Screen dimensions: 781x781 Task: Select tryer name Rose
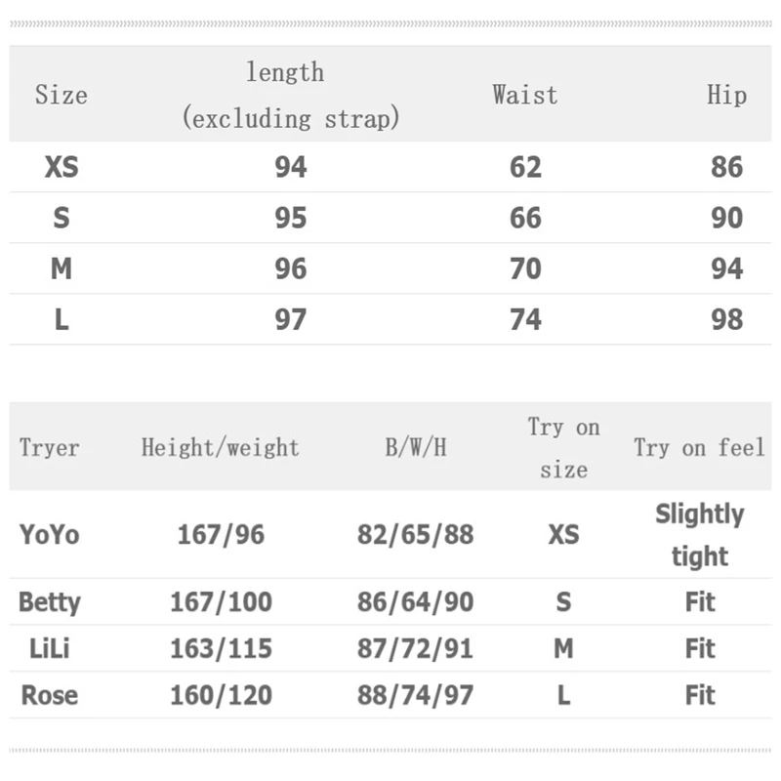point(49,695)
